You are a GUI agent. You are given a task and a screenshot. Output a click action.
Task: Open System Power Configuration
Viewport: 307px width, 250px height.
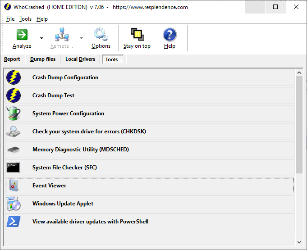pyautogui.click(x=150, y=114)
